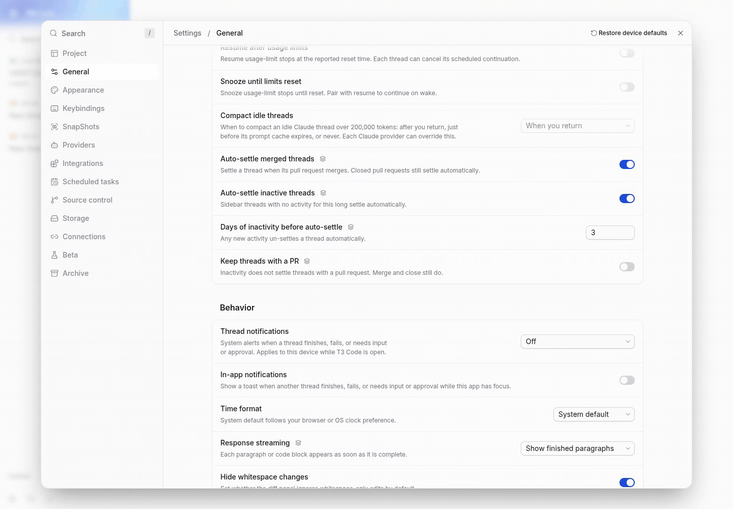Open the Response streaming dropdown
Screen dimensions: 733x509
pos(578,448)
